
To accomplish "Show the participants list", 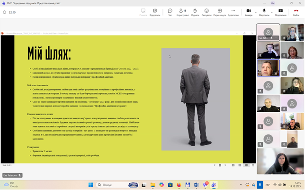I will tap(182, 12).
